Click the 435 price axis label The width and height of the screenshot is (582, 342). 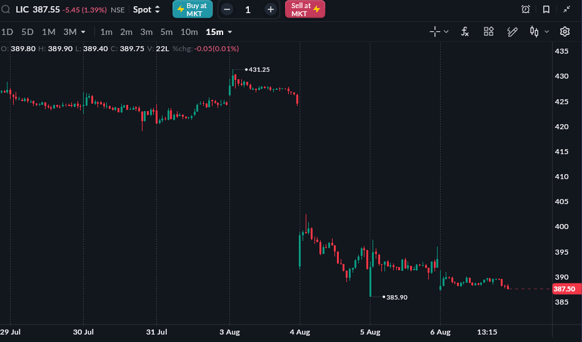(x=561, y=51)
